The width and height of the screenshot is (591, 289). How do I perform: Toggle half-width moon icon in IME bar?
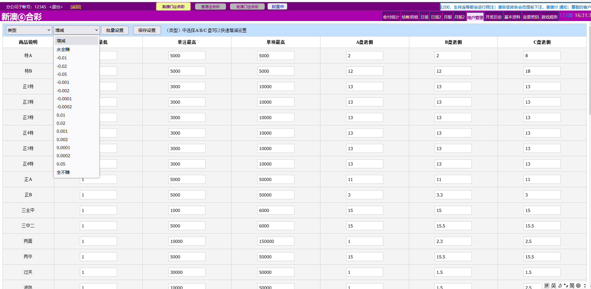[560, 286]
